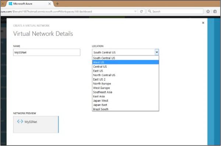
Task: Close the Microsoft Azure browser tab
Action: [x=50, y=4]
